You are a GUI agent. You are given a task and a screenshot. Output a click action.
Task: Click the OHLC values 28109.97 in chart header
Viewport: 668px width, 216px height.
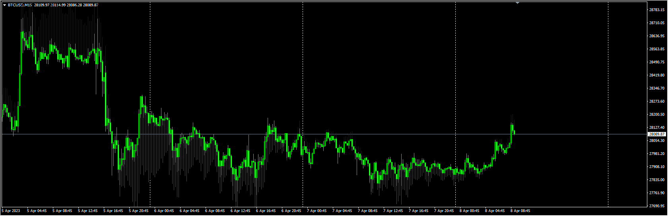(42, 5)
